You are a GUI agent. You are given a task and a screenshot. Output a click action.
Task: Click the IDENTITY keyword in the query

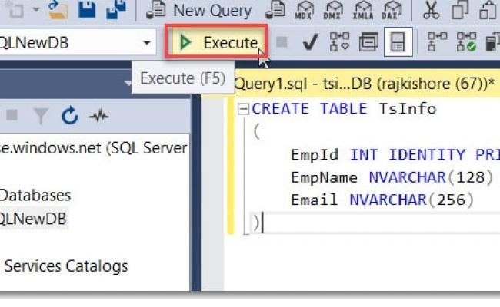(x=427, y=155)
